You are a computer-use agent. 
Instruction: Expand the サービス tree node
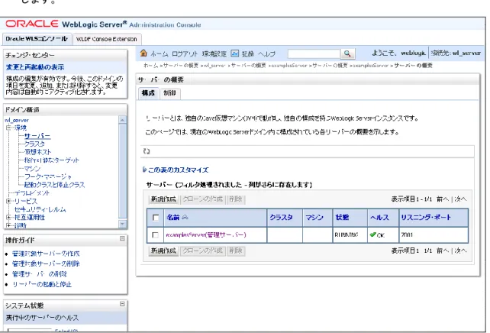click(x=8, y=201)
